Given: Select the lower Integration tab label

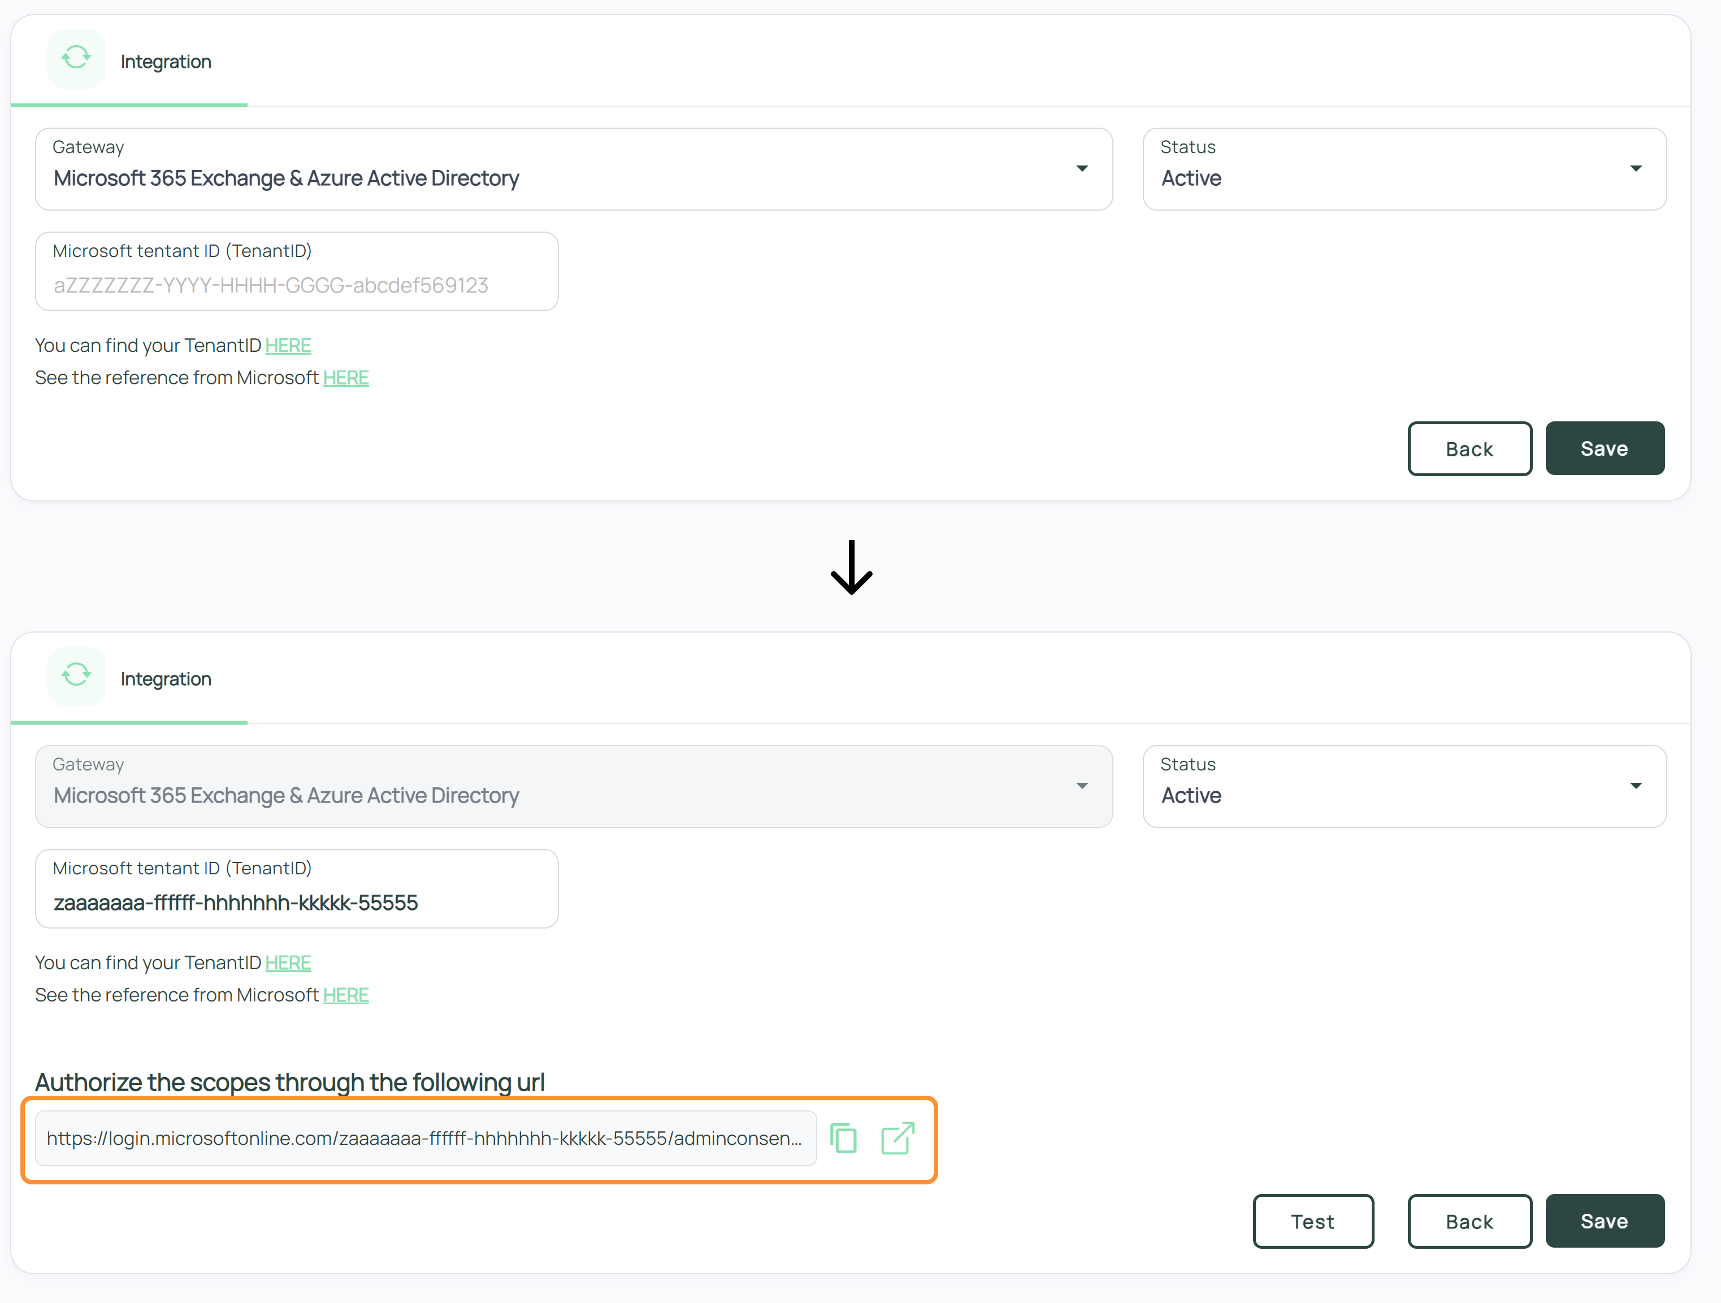Looking at the screenshot, I should pyautogui.click(x=166, y=679).
